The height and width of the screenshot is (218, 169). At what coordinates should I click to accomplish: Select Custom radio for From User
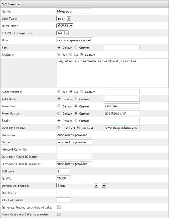tap(76, 106)
